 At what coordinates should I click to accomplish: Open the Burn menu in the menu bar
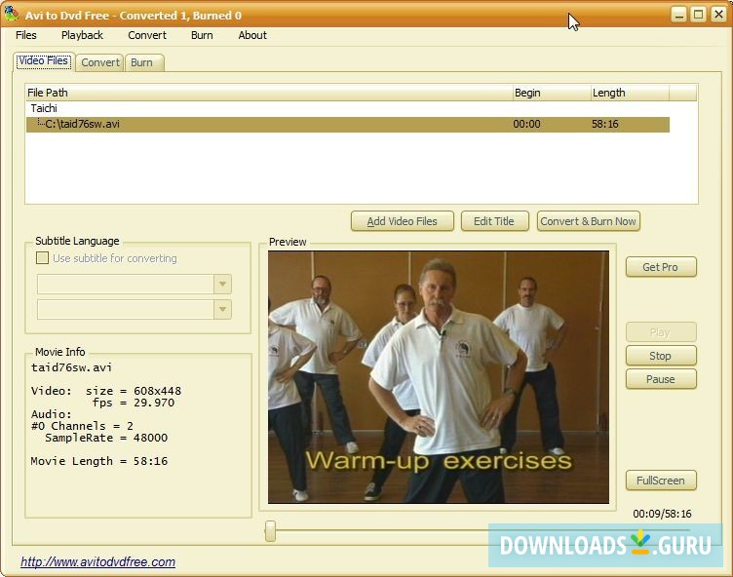202,35
